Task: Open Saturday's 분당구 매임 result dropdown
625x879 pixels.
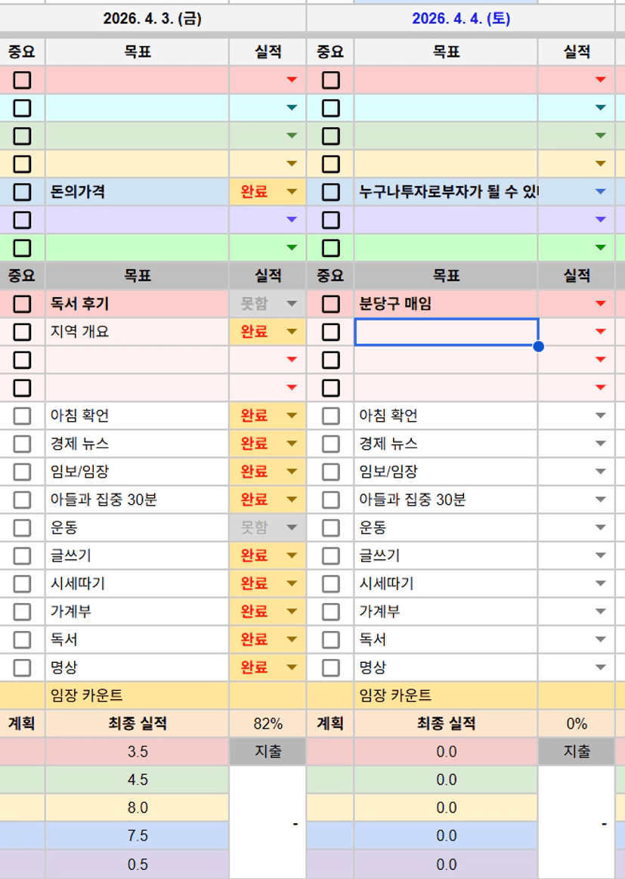Action: click(x=601, y=304)
